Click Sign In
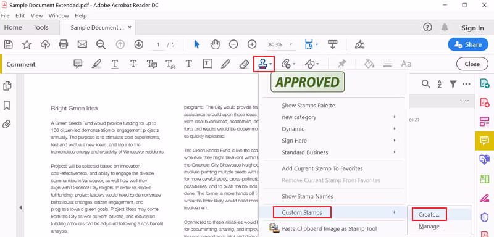 point(472,28)
